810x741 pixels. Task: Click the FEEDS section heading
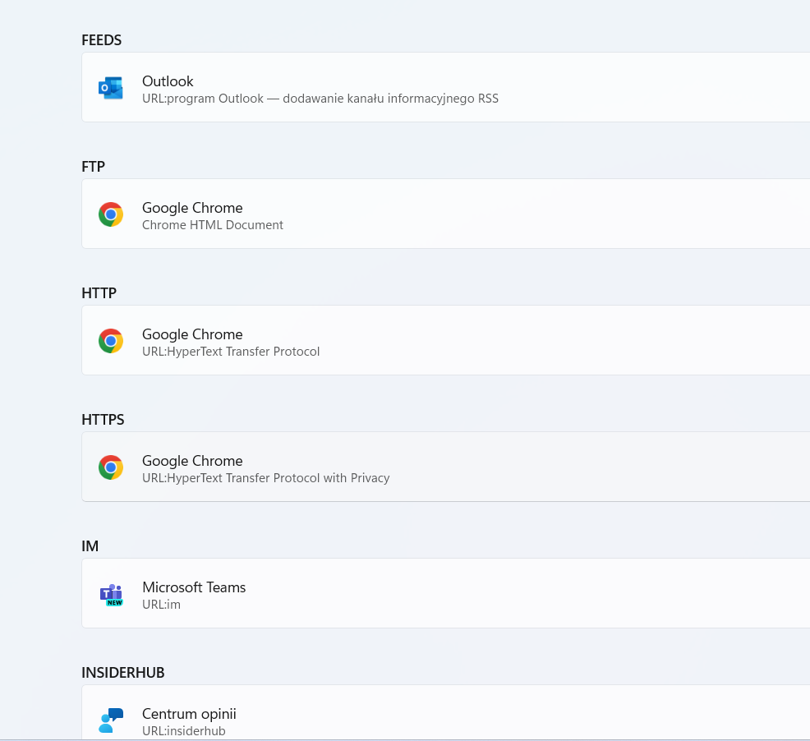pos(102,40)
